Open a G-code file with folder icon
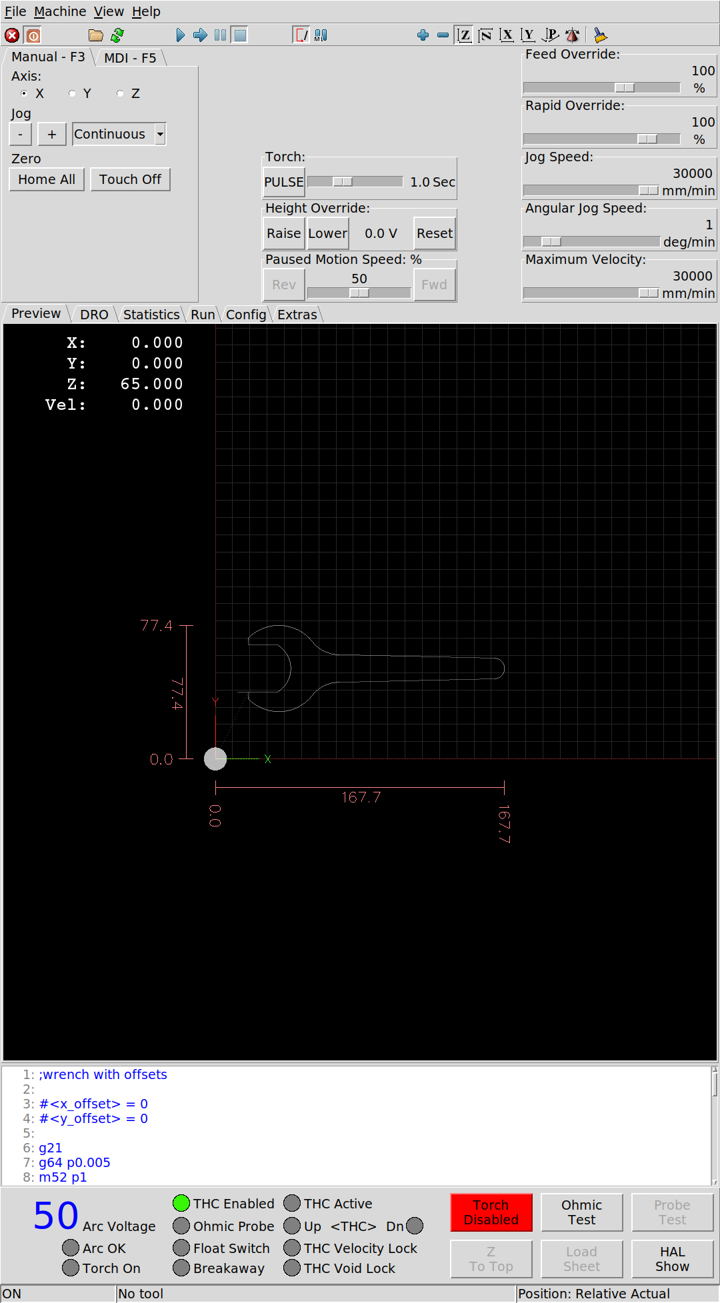Viewport: 720px width, 1303px height. (x=96, y=35)
